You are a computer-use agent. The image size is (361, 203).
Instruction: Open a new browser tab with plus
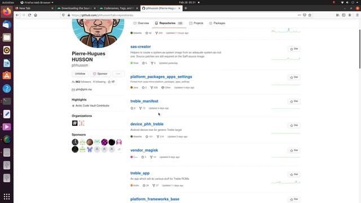point(186,8)
